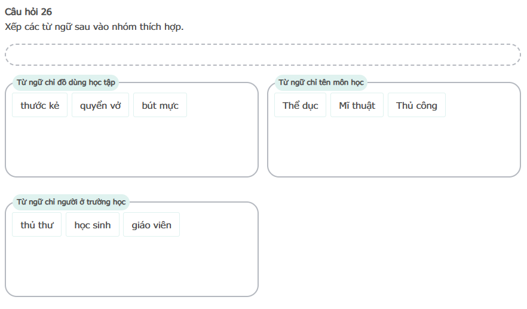Choose the "Thủ công" word chip

[x=416, y=105]
